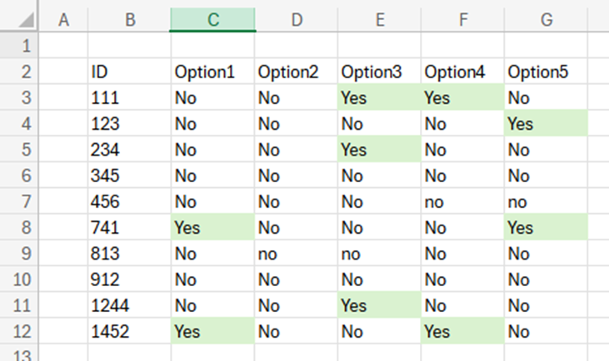Select row 2 header
Screen dimensions: 609x361
point(20,72)
